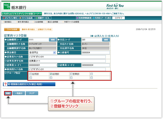Check the 総務部 group checkbox

pos(31,74)
